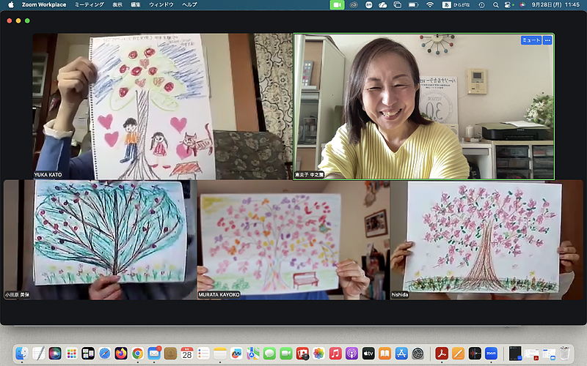This screenshot has height=366, width=587.
Task: Open the Apple menu
Action: click(x=11, y=4)
